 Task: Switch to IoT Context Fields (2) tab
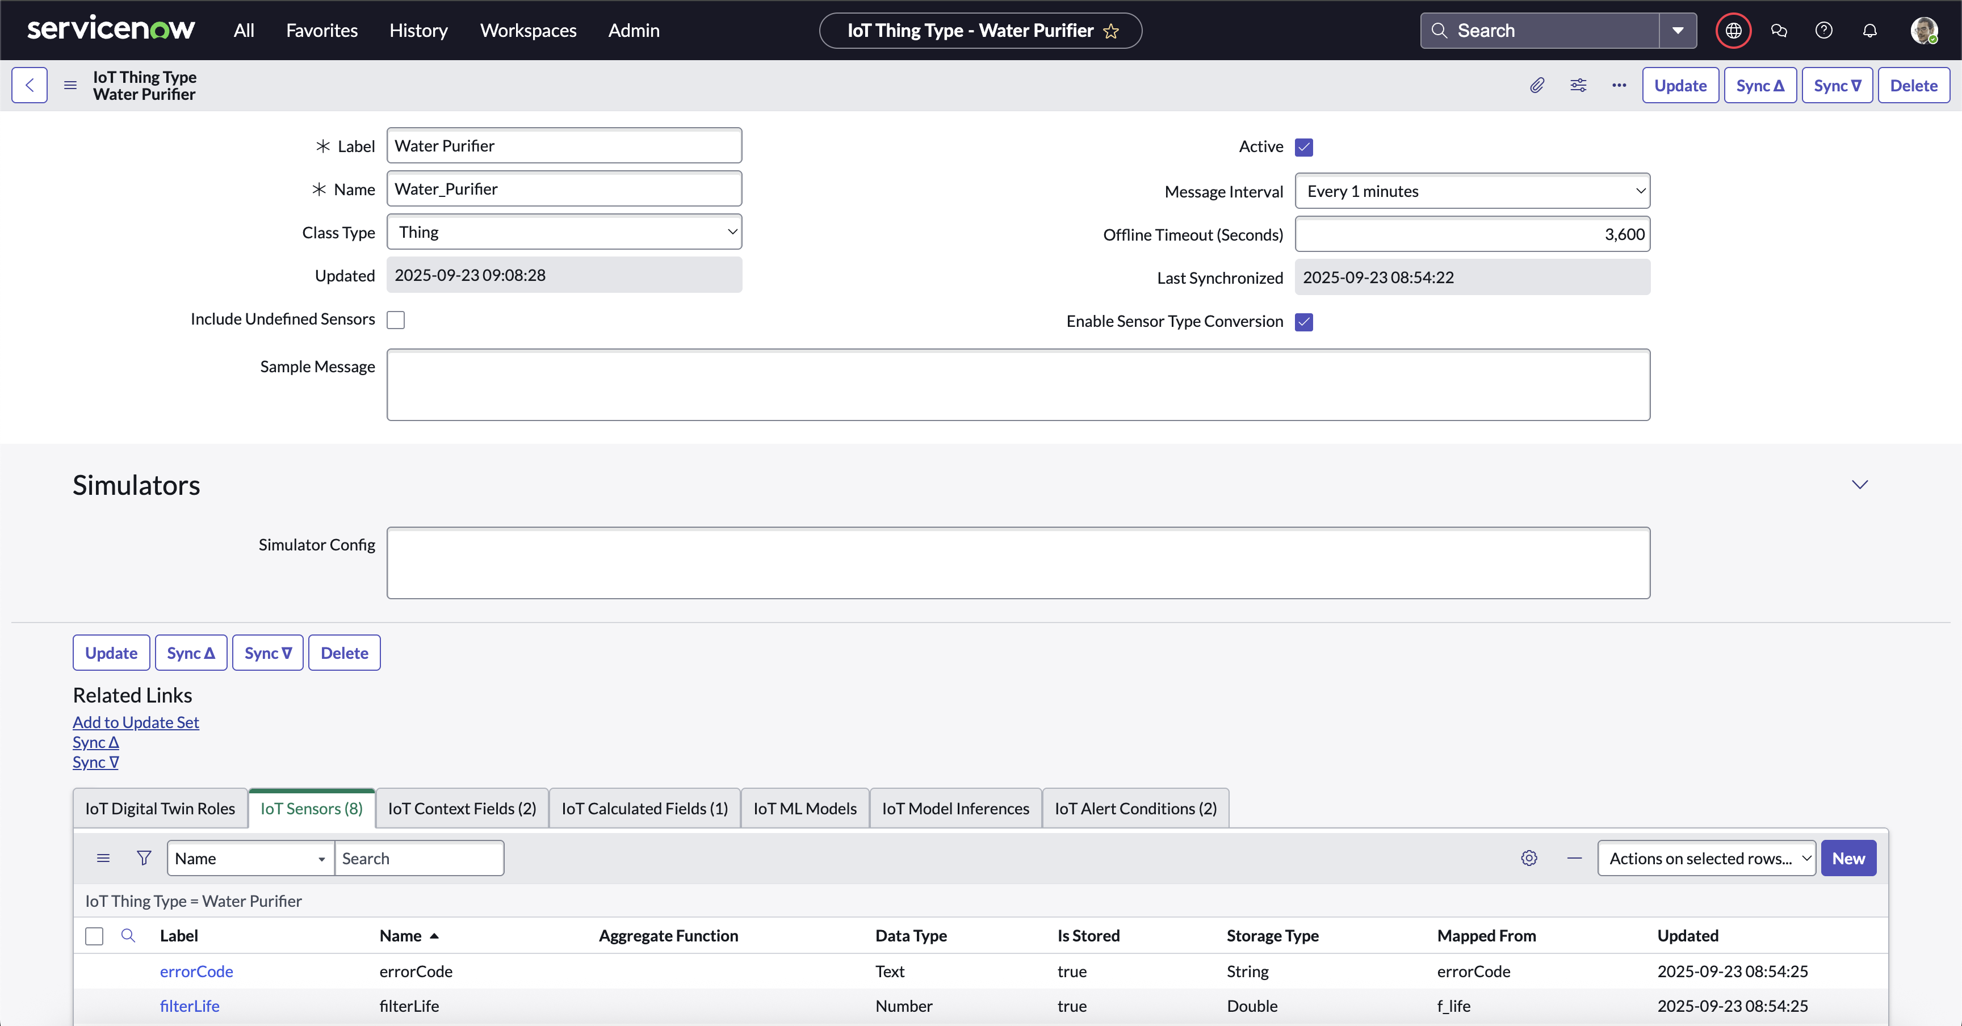(462, 808)
